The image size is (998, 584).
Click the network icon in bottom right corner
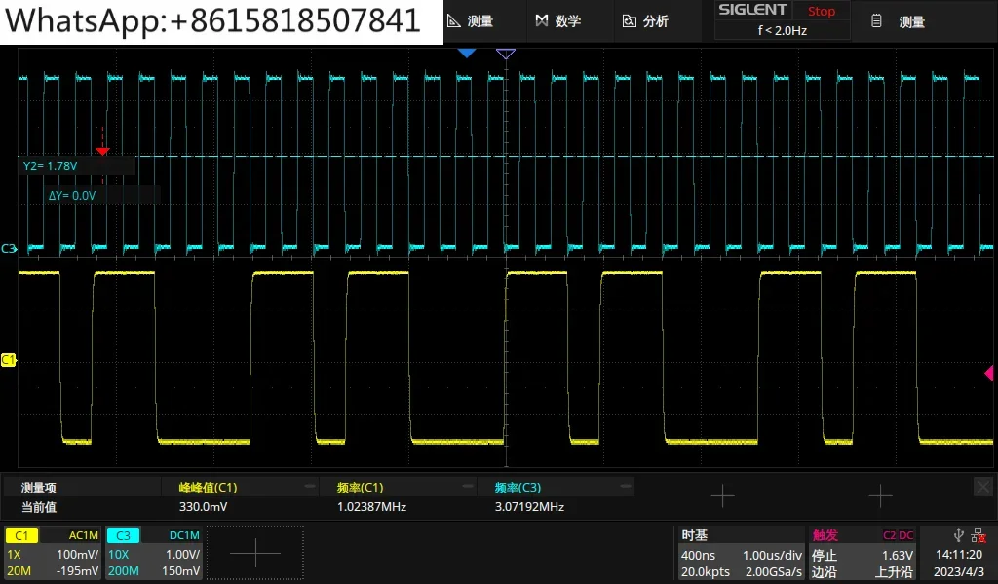tap(978, 535)
